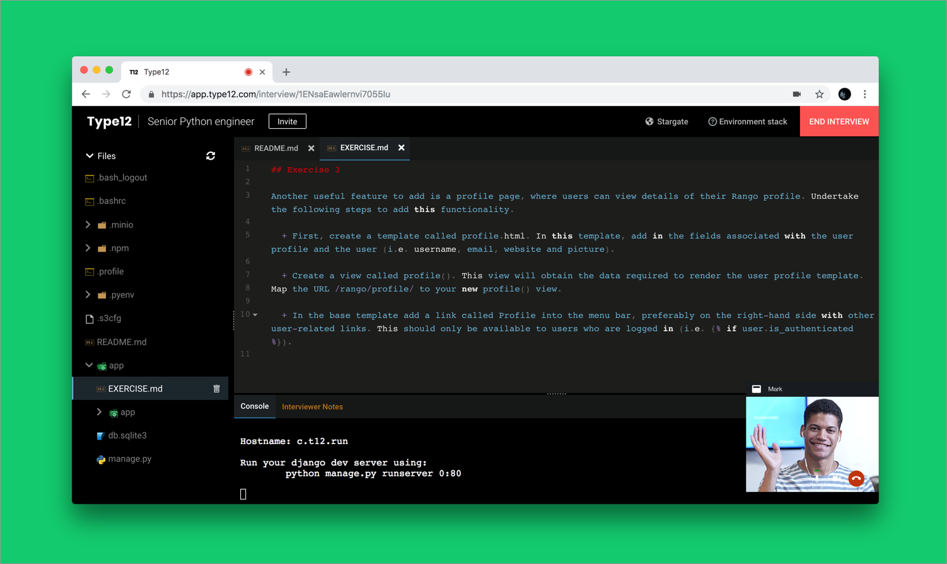
Task: Bookmark the page with the star icon
Action: (820, 93)
